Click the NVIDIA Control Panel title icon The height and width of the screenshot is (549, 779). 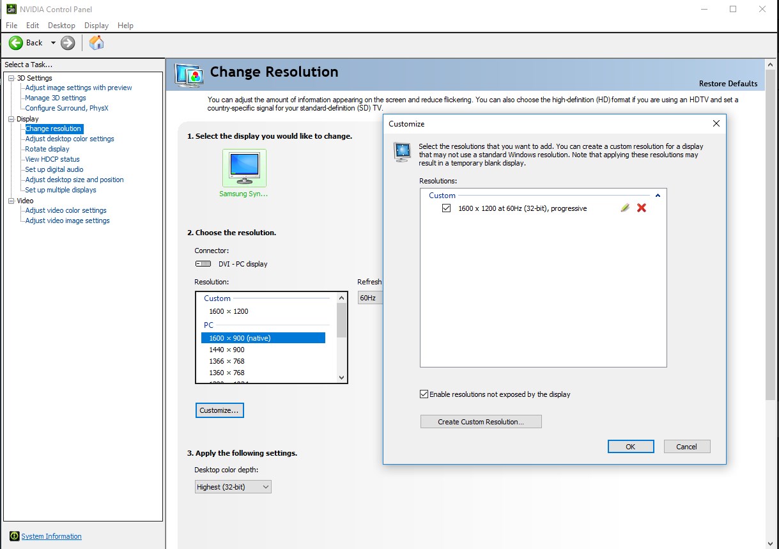click(12, 9)
